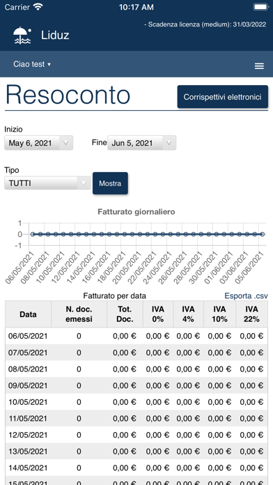Click the 13/05/2021 date cell

click(28, 452)
